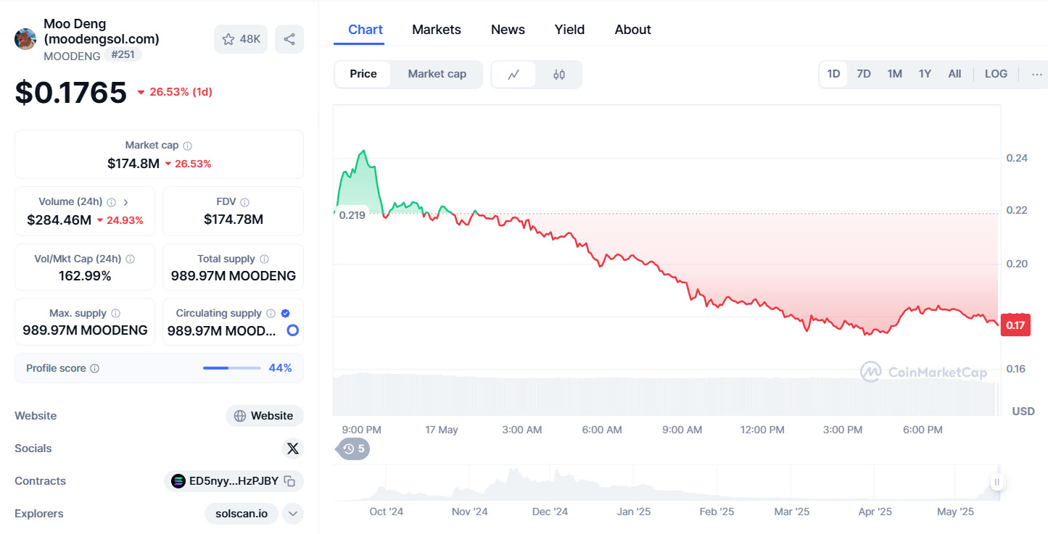Select 7D time range
This screenshot has height=534, width=1048.
pyautogui.click(x=863, y=74)
